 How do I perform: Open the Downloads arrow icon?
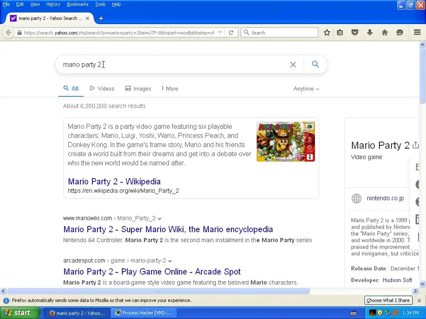point(370,32)
